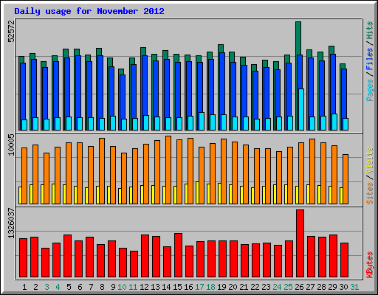
Task: Select day label 26 on the axis
Action: (299, 287)
